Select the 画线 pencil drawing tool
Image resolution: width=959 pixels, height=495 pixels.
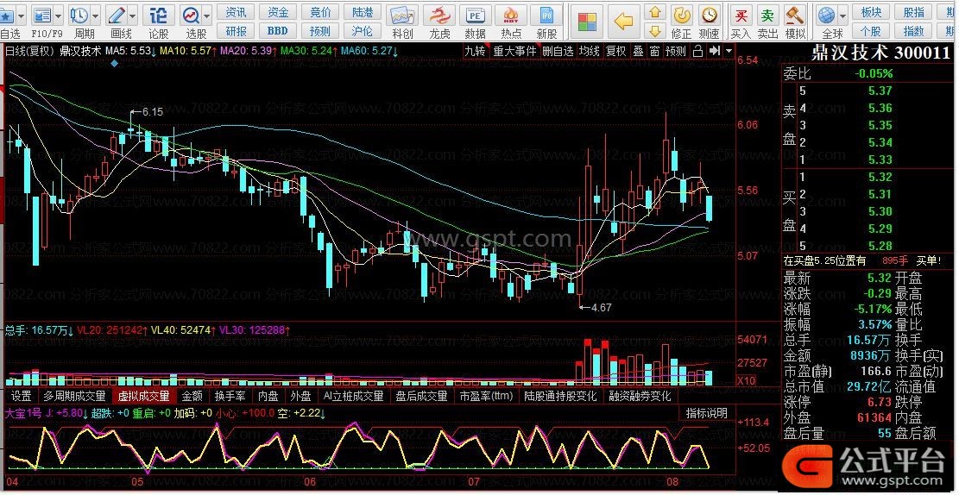117,16
